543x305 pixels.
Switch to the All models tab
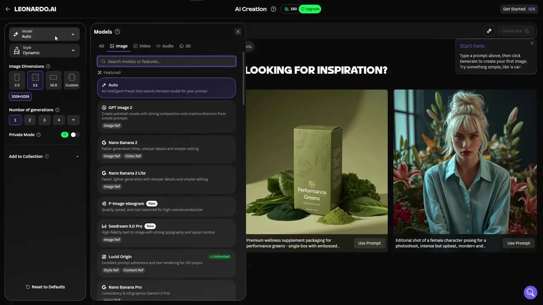click(x=101, y=46)
